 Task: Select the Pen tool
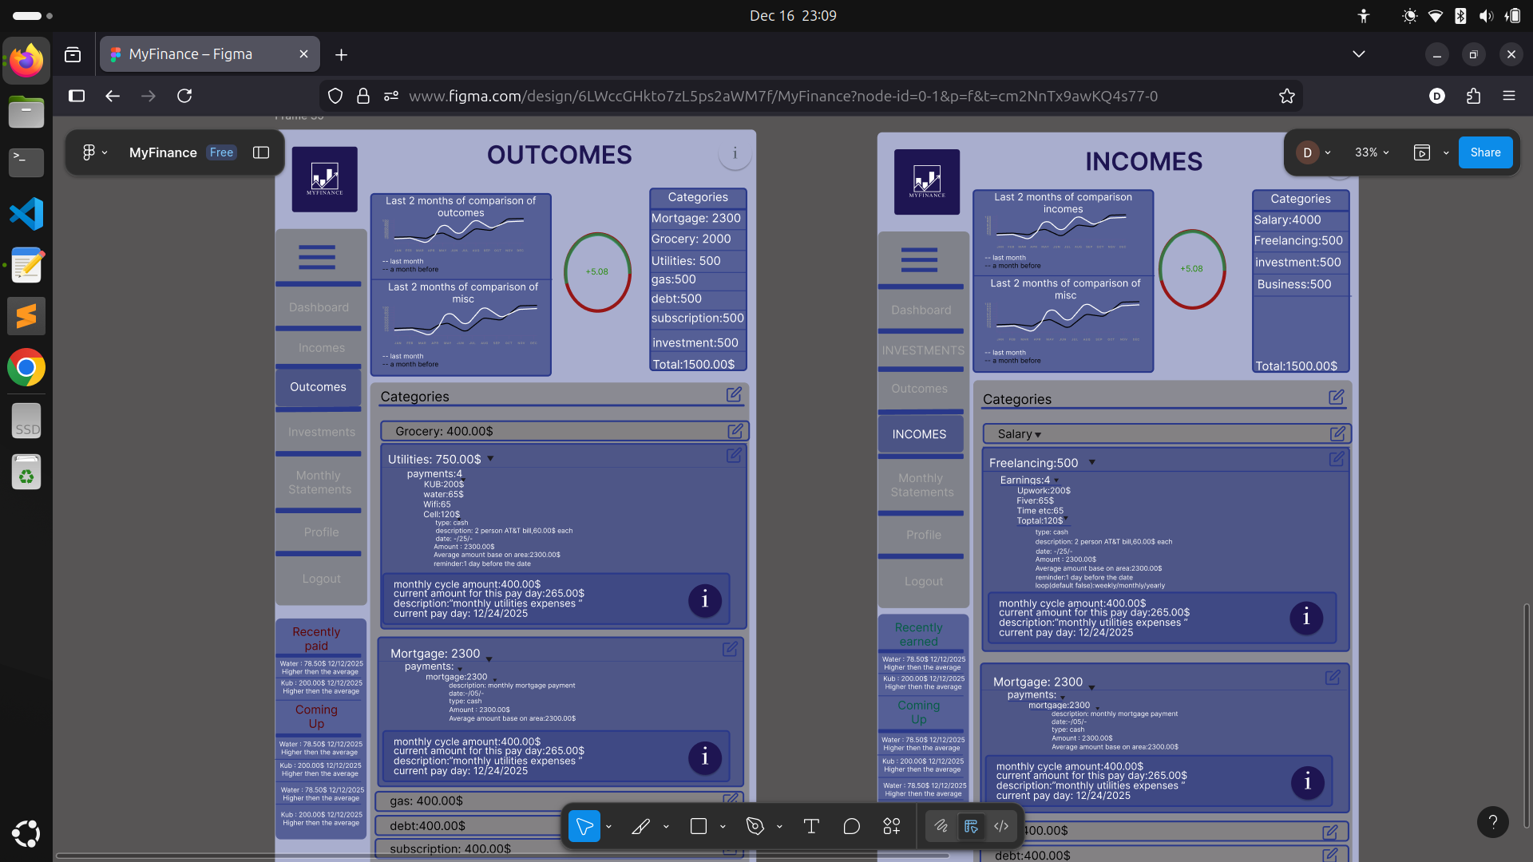755,827
